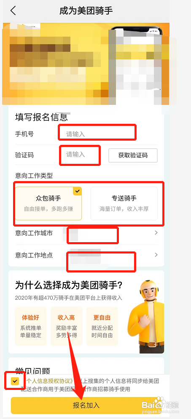This screenshot has height=419, width=191.
Task: Tap the 收入高 benefit card
Action: [x=66, y=326]
